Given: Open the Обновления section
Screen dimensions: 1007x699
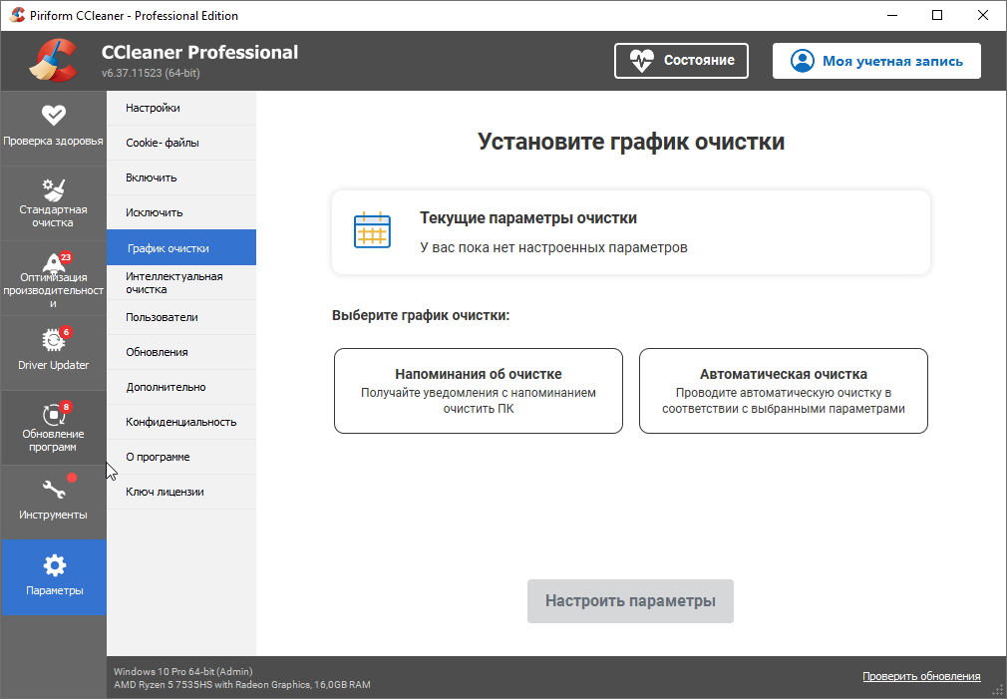Looking at the screenshot, I should [x=181, y=352].
